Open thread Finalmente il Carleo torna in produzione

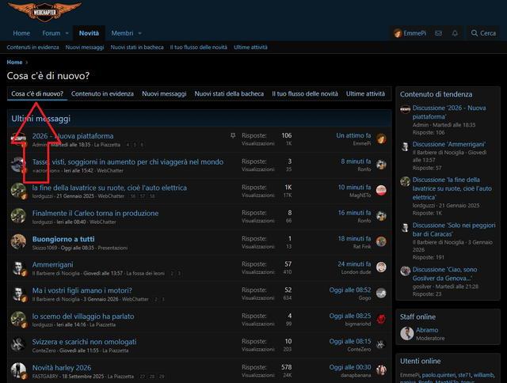click(x=95, y=213)
